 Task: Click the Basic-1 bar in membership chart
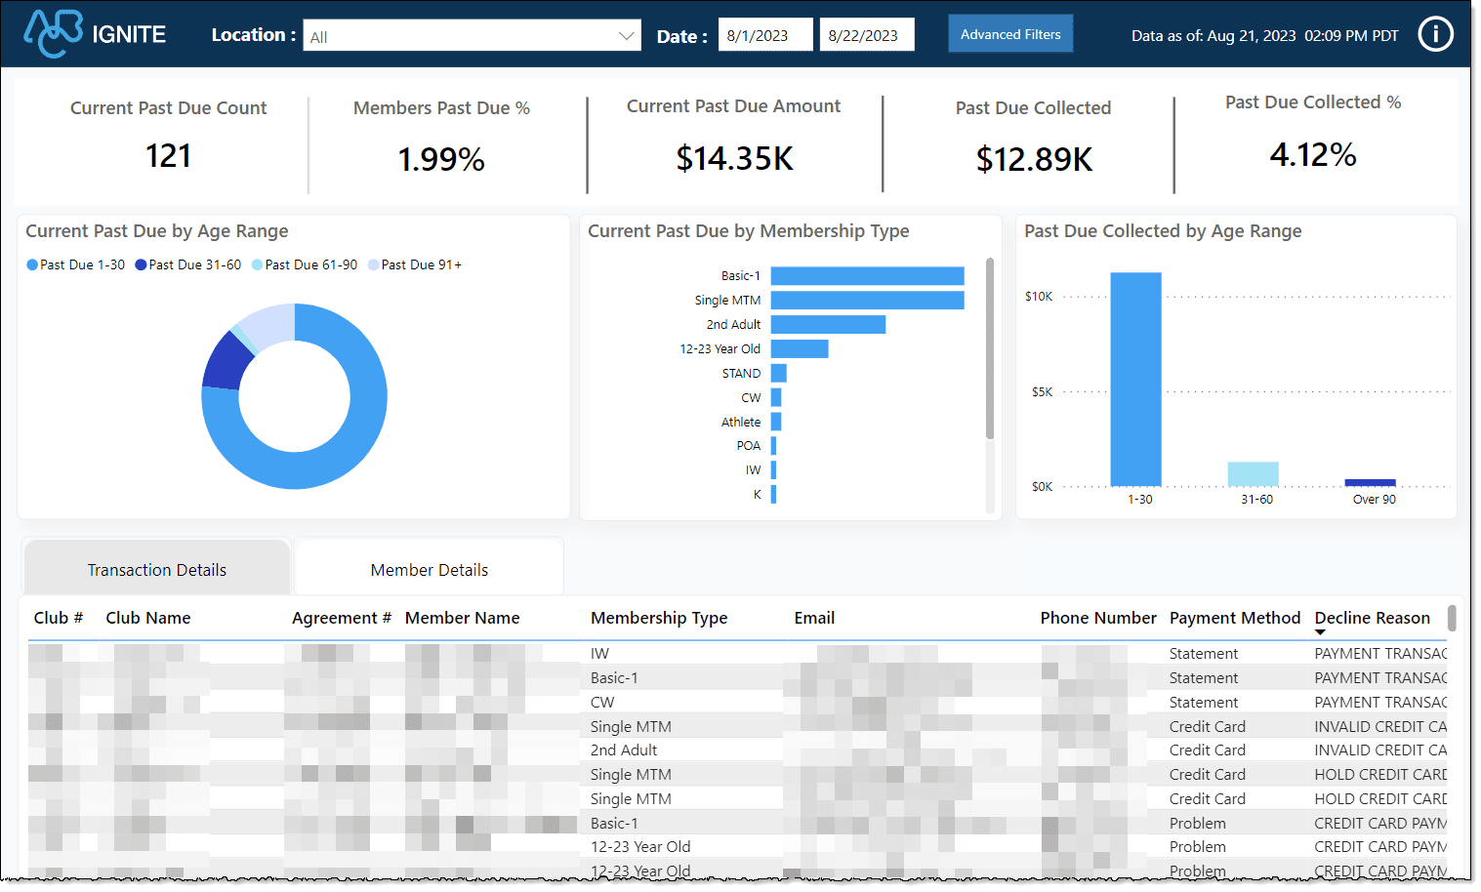867,276
